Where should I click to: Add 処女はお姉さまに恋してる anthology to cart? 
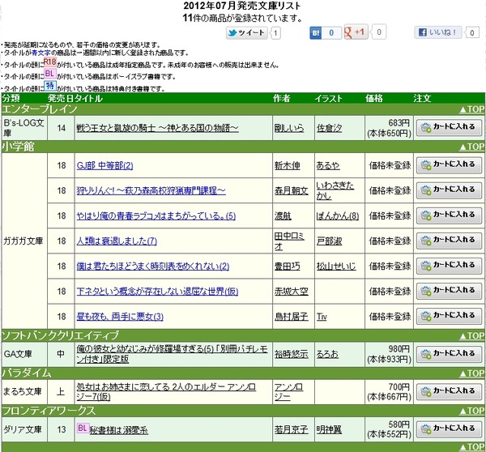click(x=449, y=391)
